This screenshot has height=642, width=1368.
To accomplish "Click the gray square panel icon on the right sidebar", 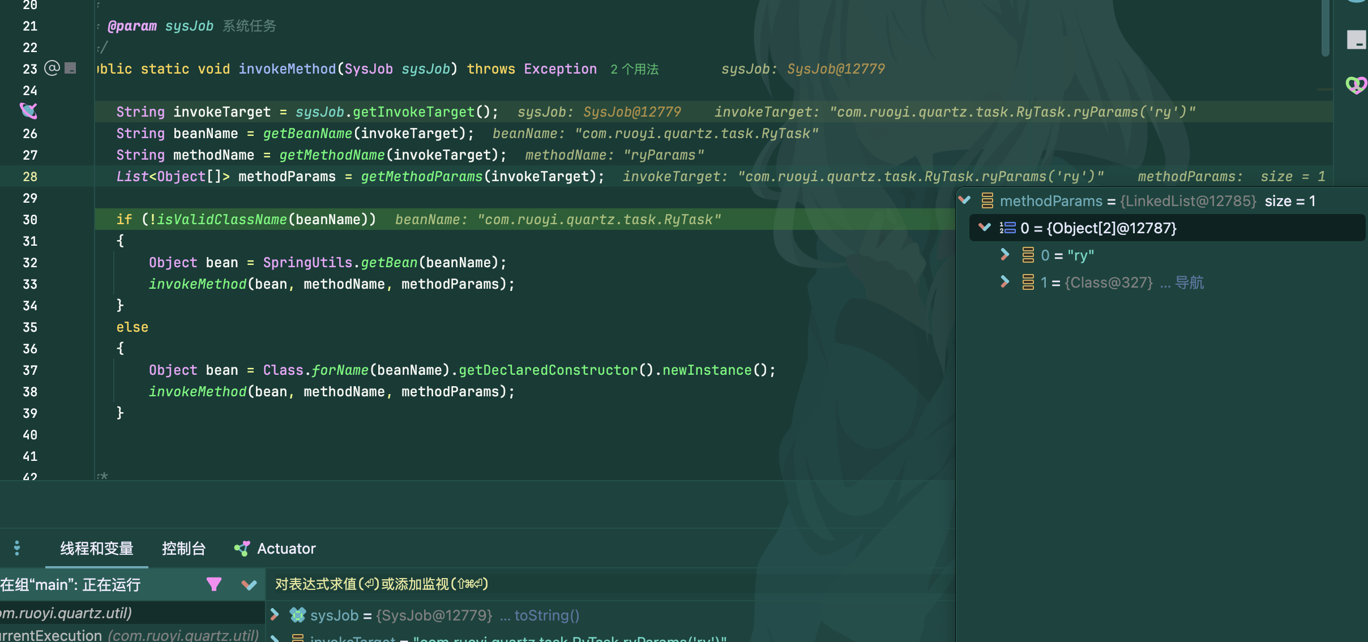I will [x=1356, y=40].
